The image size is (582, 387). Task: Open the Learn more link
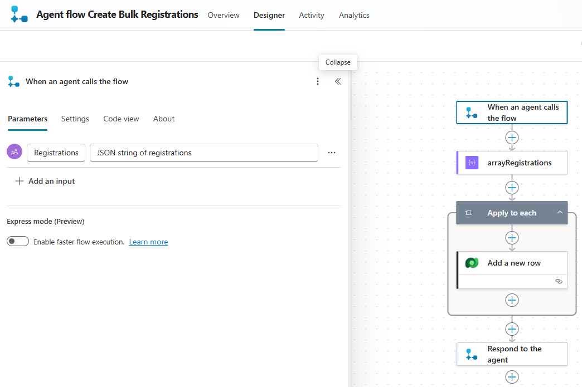pos(148,242)
